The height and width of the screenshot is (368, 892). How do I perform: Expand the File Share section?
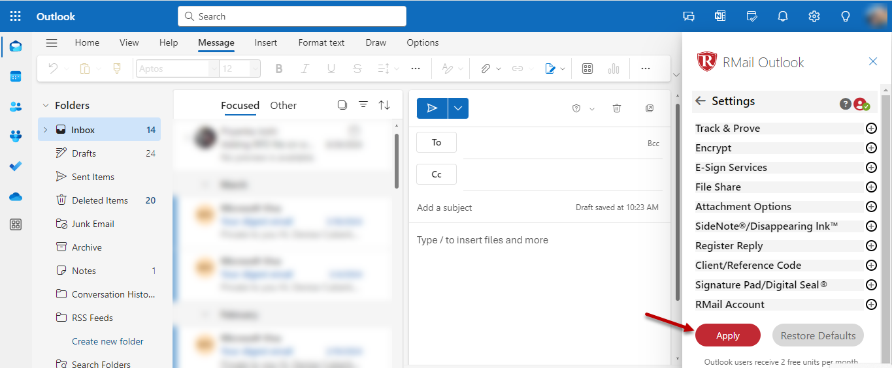(x=871, y=187)
